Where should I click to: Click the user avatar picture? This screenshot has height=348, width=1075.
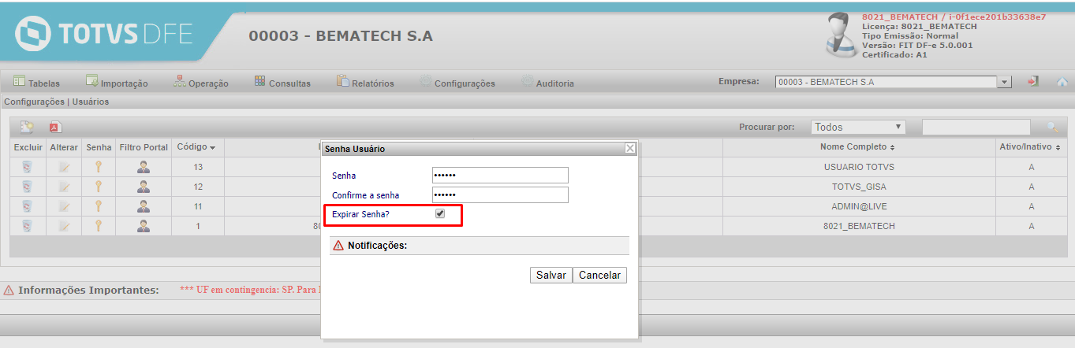point(842,36)
